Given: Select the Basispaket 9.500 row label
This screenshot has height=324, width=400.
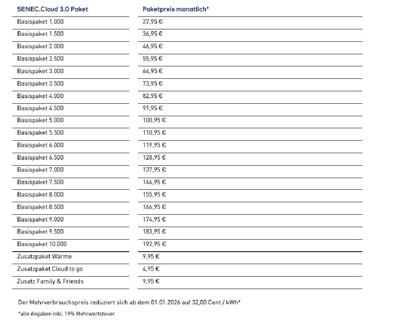Looking at the screenshot, I should click(40, 232).
